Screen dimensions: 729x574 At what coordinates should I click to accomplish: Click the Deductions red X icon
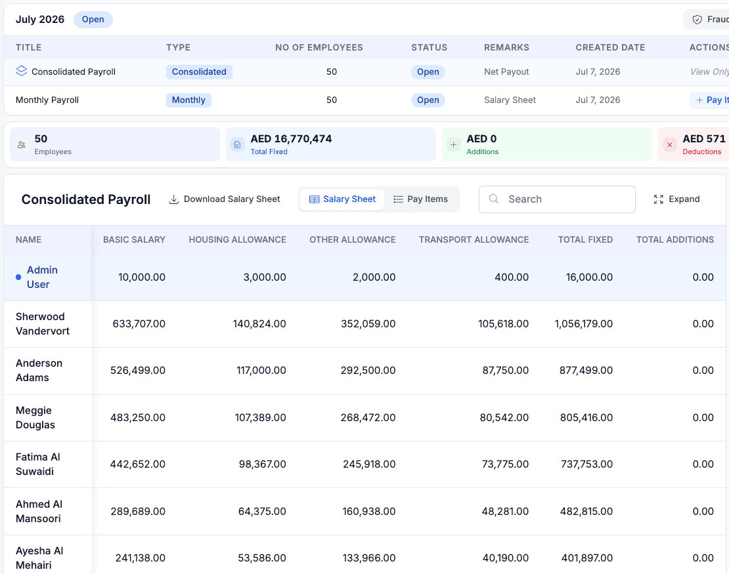click(x=669, y=145)
